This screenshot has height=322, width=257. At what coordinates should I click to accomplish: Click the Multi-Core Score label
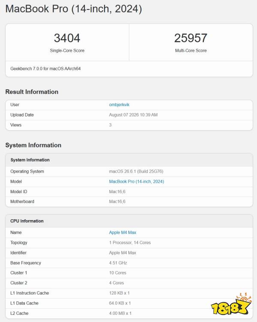click(191, 51)
